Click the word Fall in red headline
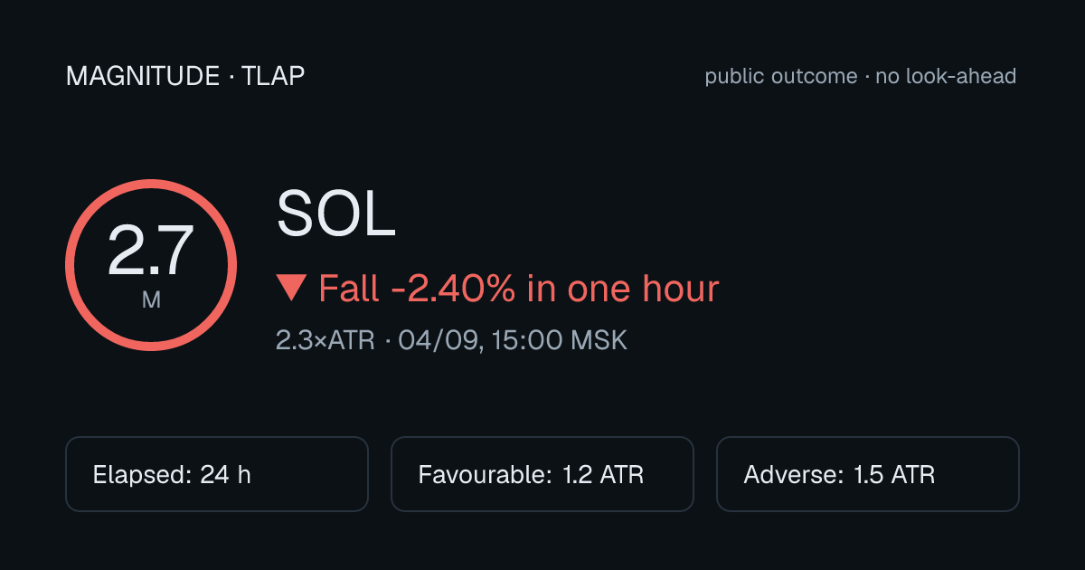The height and width of the screenshot is (570, 1085). coord(349,289)
